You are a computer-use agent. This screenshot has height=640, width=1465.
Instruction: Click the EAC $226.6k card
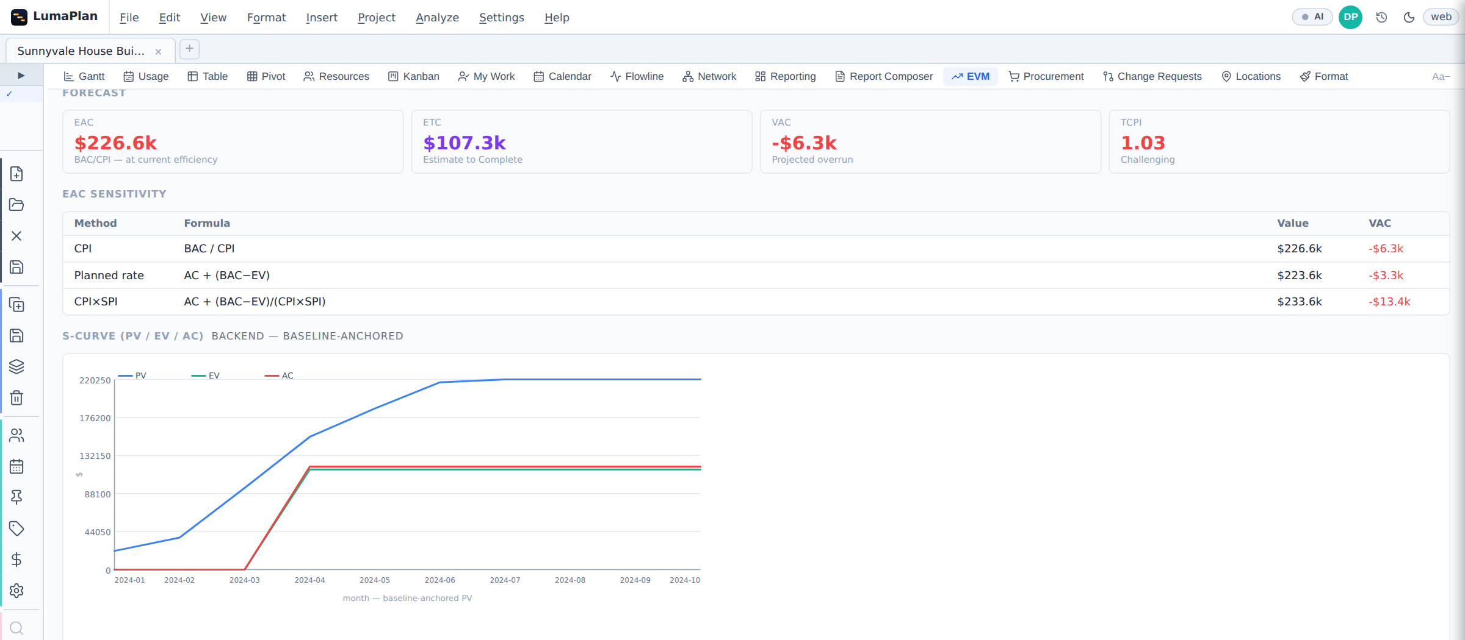point(233,141)
